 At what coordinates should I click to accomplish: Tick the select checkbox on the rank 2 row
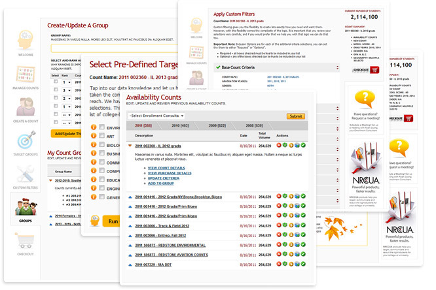pyautogui.click(x=56, y=98)
